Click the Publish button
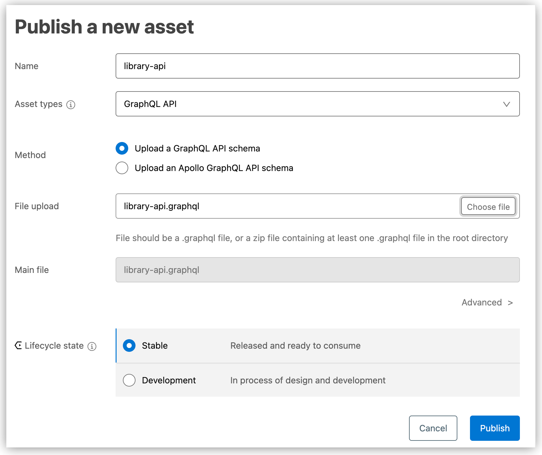 tap(495, 428)
